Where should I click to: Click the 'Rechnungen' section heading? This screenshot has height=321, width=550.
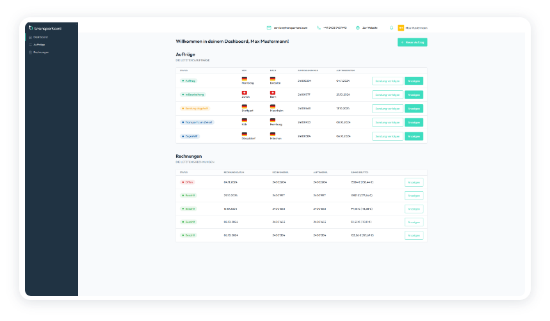[x=189, y=156]
